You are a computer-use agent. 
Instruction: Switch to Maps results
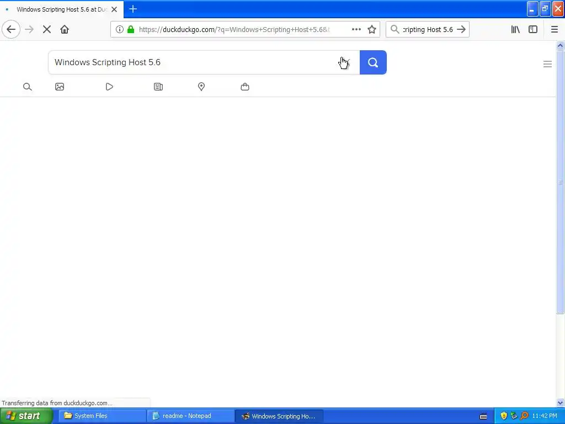coord(201,87)
